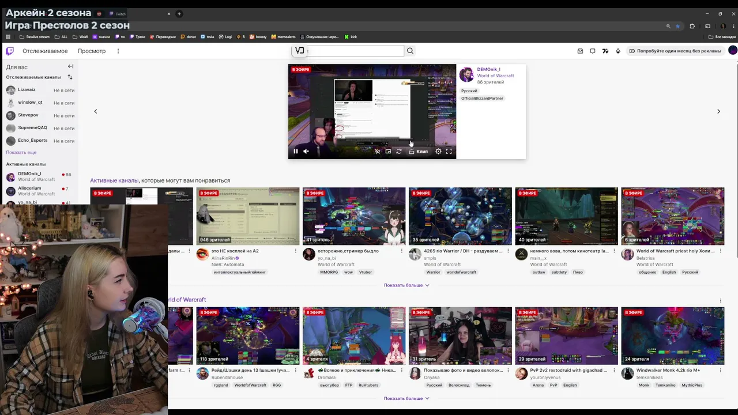Image resolution: width=738 pixels, height=415 pixels.
Task: Open the Passive stream bookmarks folder
Action: pyautogui.click(x=35, y=37)
